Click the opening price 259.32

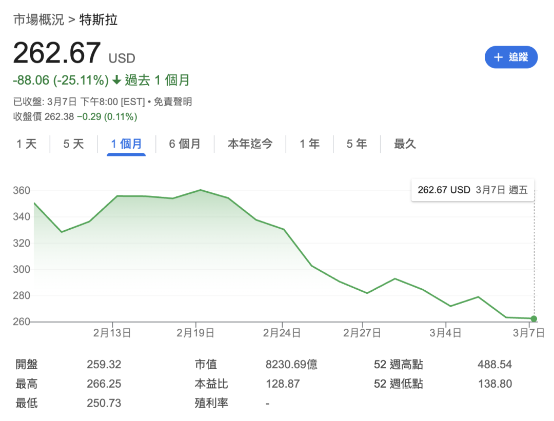point(104,364)
